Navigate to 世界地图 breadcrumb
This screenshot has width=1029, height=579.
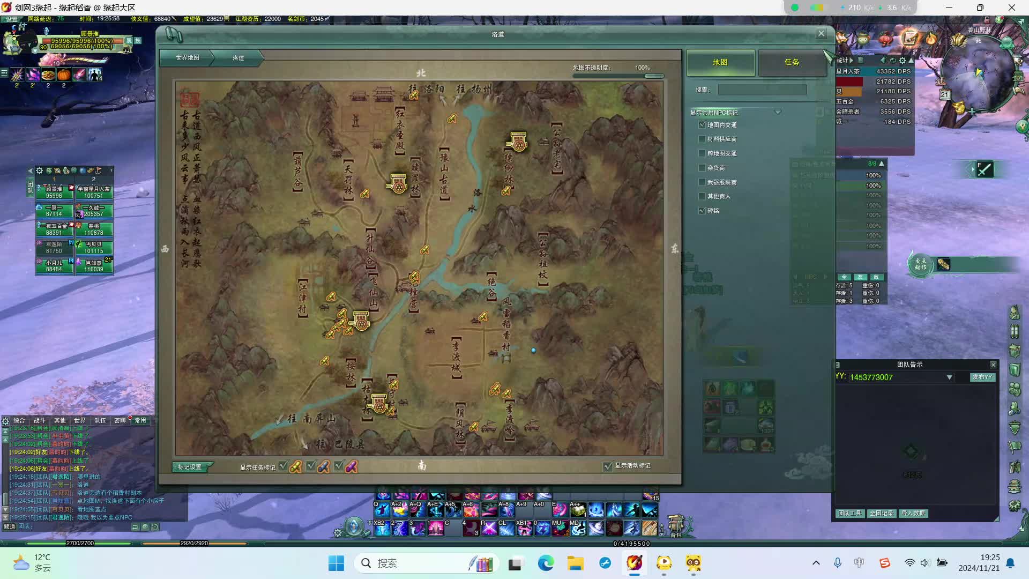187,58
